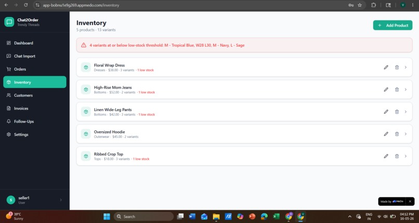The height and width of the screenshot is (223, 419).
Task: Expand the Oversized Hoodie row chevron
Action: tap(405, 134)
